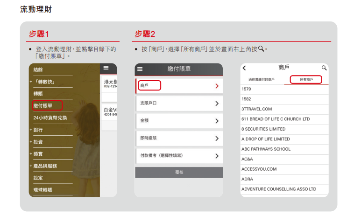354x215 pixels.
Task: Click the search magnifier in 商戶 header
Action: [324, 68]
